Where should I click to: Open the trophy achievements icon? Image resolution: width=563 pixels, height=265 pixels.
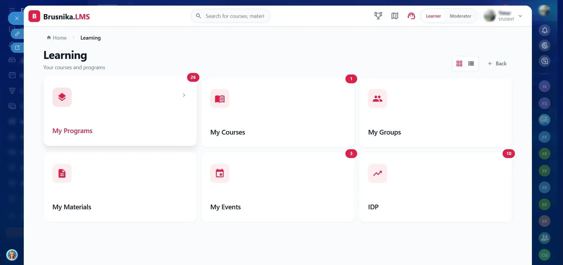click(378, 16)
